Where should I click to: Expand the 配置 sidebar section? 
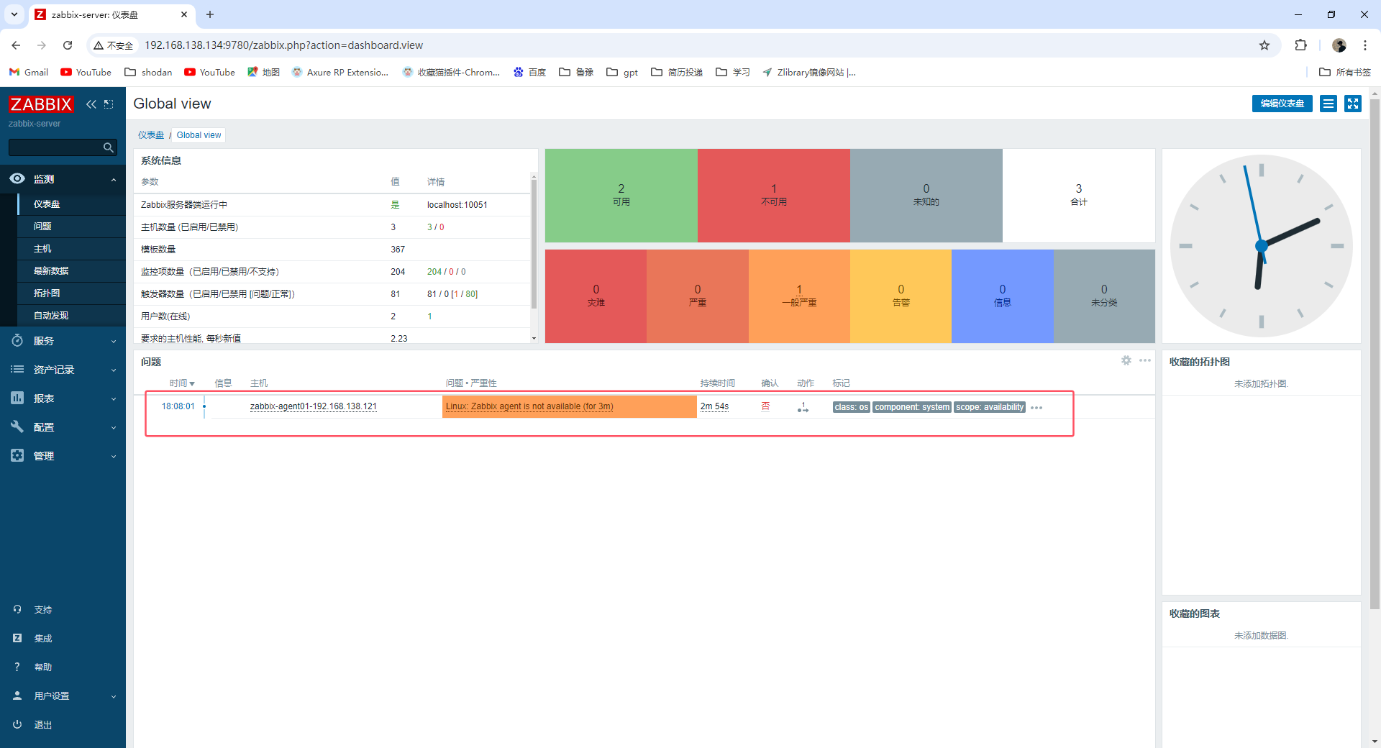click(x=63, y=427)
